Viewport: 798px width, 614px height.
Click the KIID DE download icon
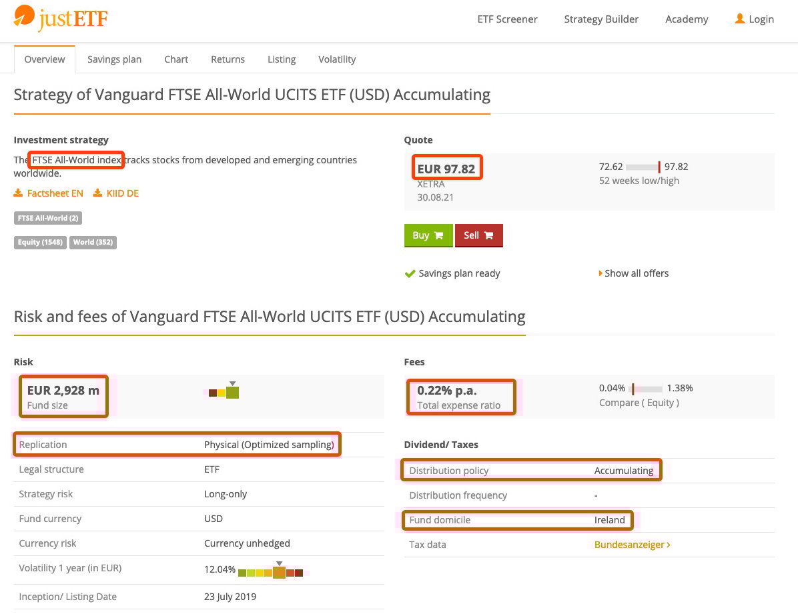point(97,193)
